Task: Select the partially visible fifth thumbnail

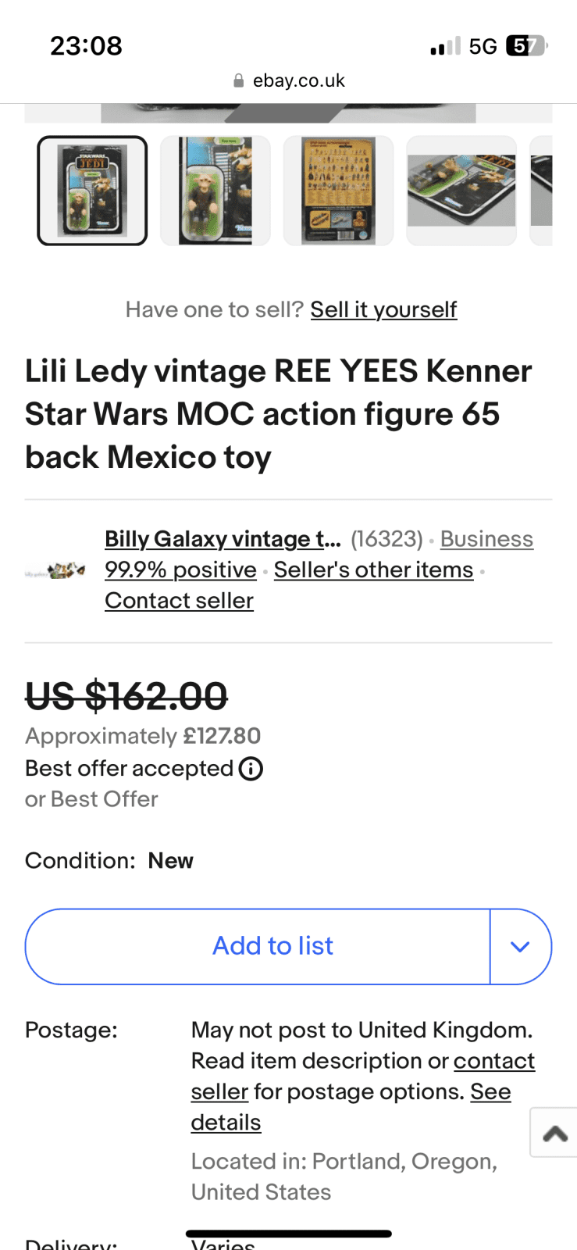Action: tap(542, 191)
